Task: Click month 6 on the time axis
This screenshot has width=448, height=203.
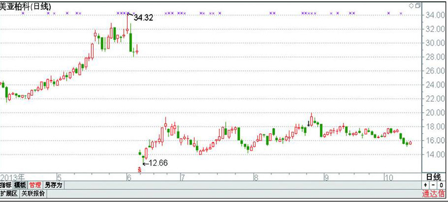Action: pyautogui.click(x=129, y=178)
